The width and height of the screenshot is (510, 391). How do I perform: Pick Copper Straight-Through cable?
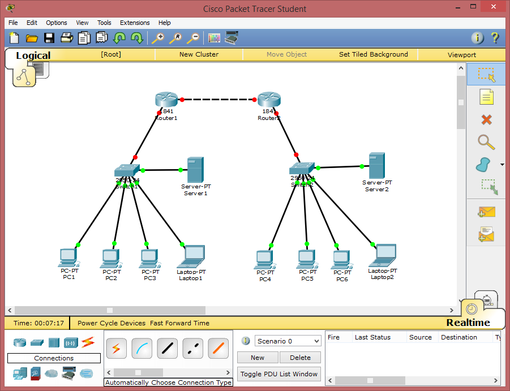coord(167,349)
